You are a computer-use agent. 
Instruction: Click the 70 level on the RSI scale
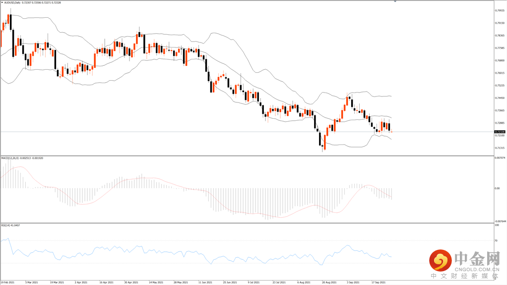point(496,240)
